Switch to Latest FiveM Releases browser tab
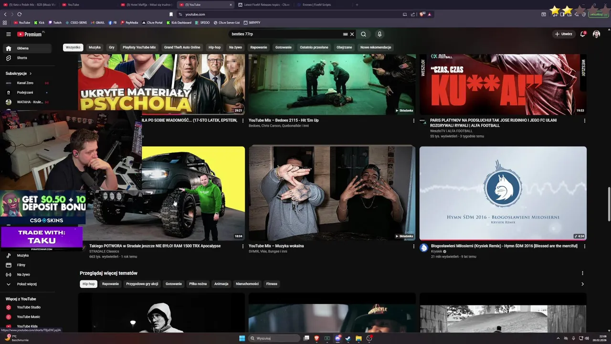Screen dimensions: 611x344 click(264, 4)
